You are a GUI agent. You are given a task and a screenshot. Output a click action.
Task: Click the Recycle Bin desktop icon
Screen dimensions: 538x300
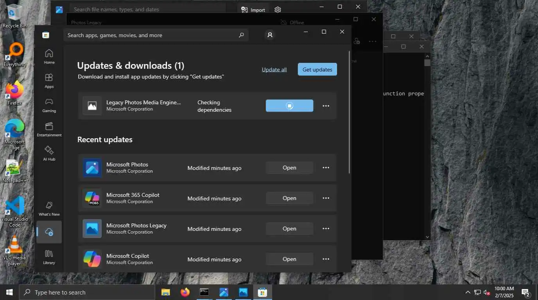(14, 16)
